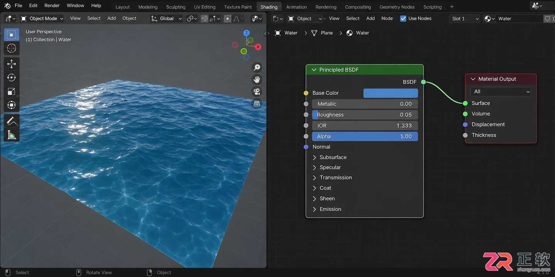
Task: Collapse the Material Output node
Action: click(x=473, y=79)
